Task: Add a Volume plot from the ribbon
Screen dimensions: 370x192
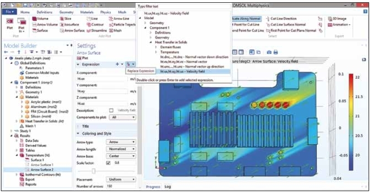Action: click(40, 18)
